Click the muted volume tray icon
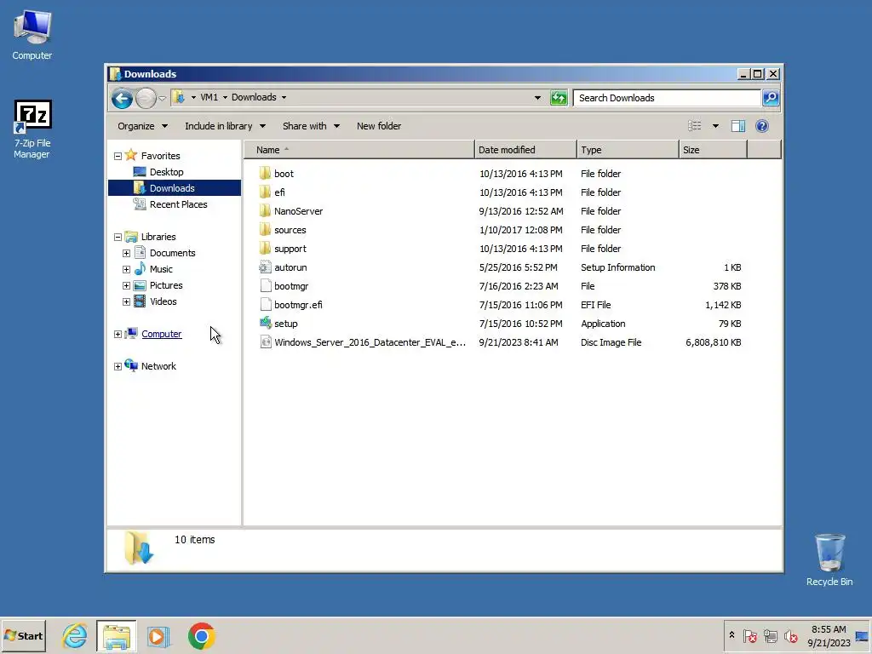Screen dimensions: 872x654 coord(791,636)
